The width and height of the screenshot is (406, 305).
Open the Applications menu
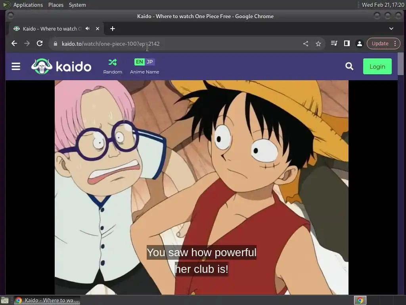click(x=28, y=5)
